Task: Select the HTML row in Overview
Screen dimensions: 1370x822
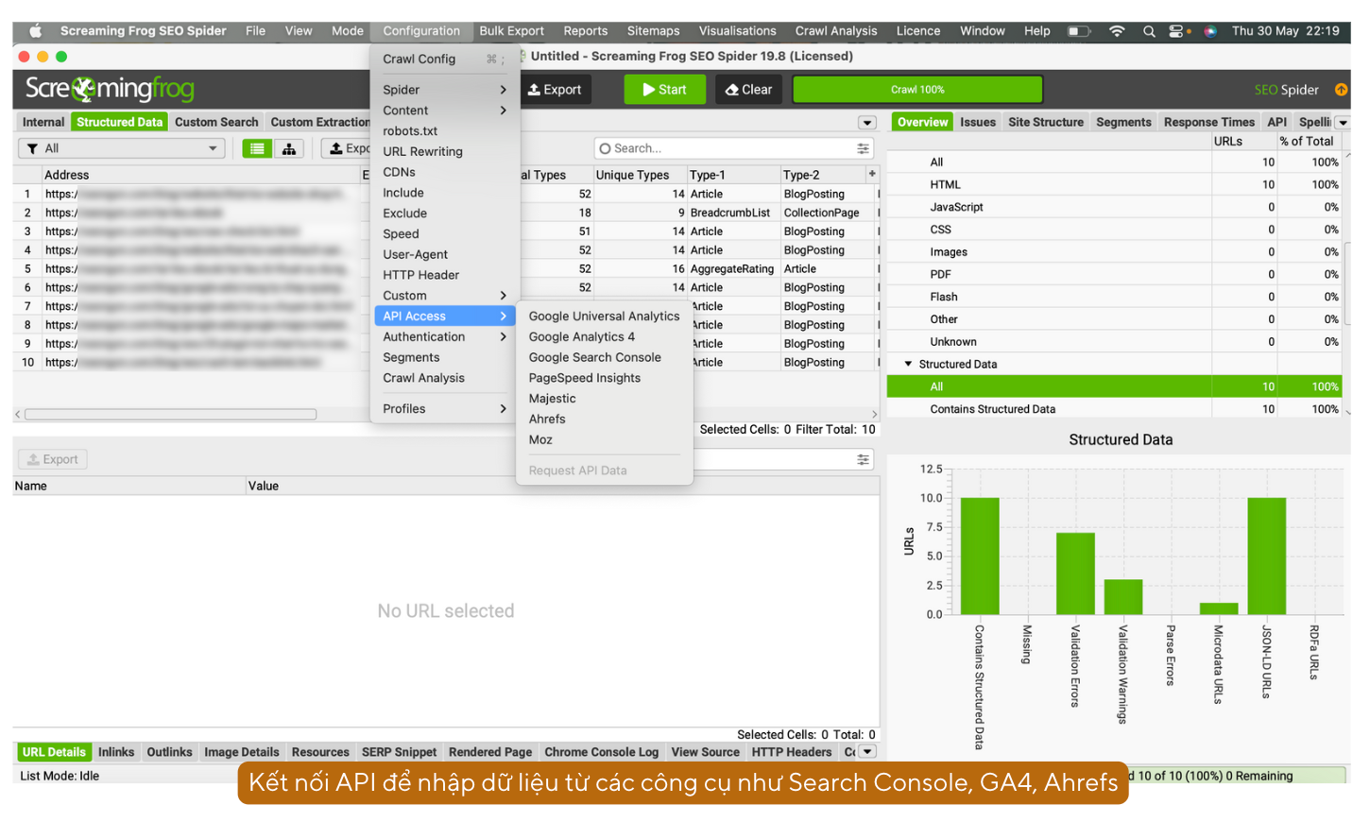Action: point(1114,185)
